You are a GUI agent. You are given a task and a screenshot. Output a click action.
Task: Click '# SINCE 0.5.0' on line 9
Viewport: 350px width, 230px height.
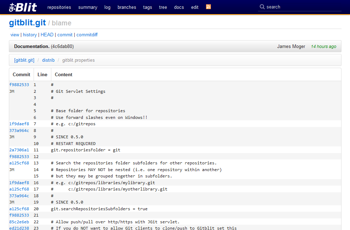67,137
